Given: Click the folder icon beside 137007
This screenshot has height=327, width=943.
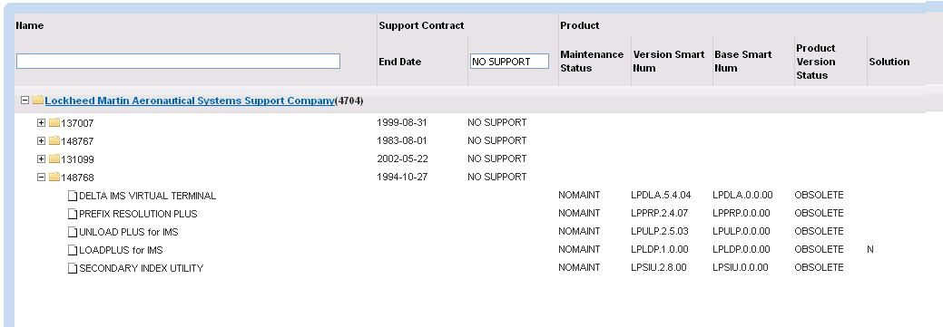Looking at the screenshot, I should click(54, 123).
